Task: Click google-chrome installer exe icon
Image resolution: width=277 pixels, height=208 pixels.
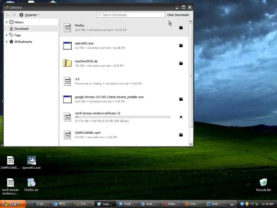Action: coord(67,99)
